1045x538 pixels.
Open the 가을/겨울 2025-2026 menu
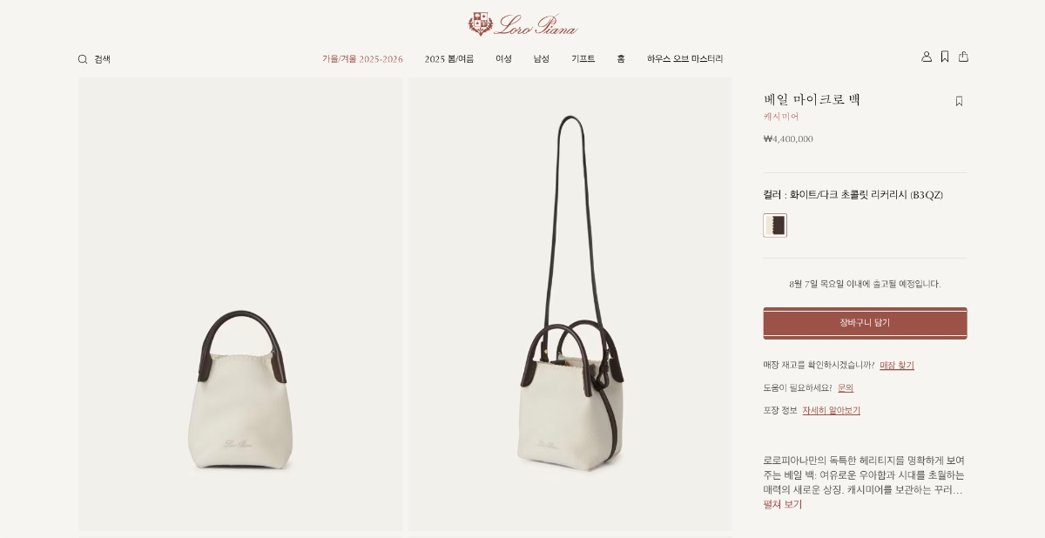coord(362,59)
